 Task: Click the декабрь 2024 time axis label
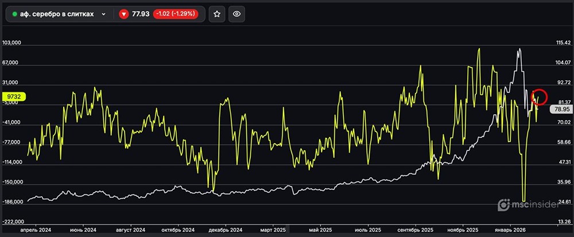226,230
